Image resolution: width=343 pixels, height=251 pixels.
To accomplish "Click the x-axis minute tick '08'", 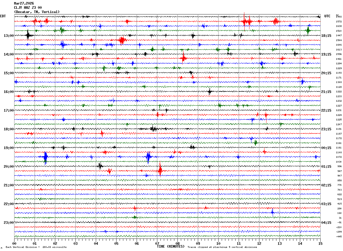I will pos(177,243).
